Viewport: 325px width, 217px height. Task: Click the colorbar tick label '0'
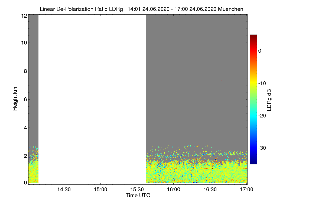tap(260, 51)
